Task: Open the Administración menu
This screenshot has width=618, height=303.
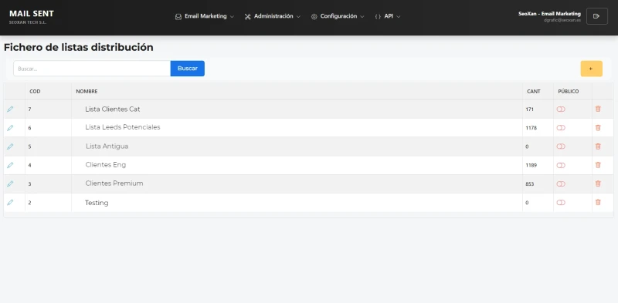Action: (273, 16)
